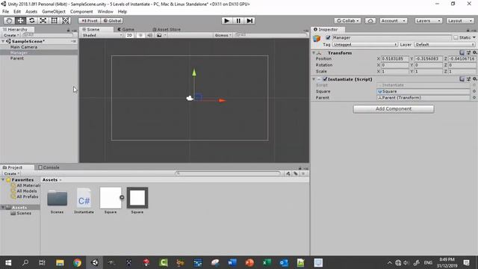Open the Account dropdown
The image size is (478, 269).
[394, 20]
